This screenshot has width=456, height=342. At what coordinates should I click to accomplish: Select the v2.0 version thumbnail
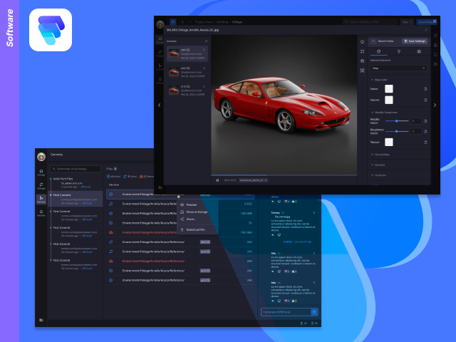point(174,72)
